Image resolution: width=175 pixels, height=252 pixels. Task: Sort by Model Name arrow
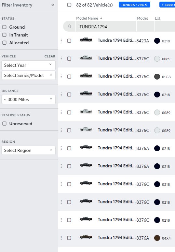101,18
